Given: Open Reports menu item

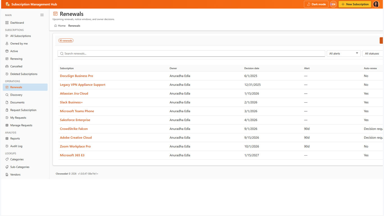Looking at the screenshot, I should coord(25,138).
